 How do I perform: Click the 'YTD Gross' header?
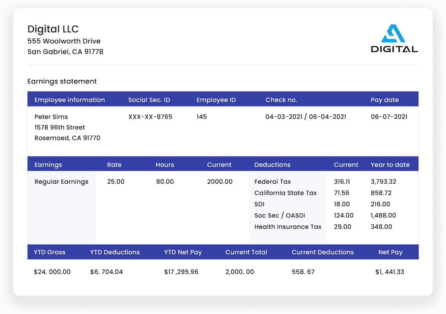(50, 252)
